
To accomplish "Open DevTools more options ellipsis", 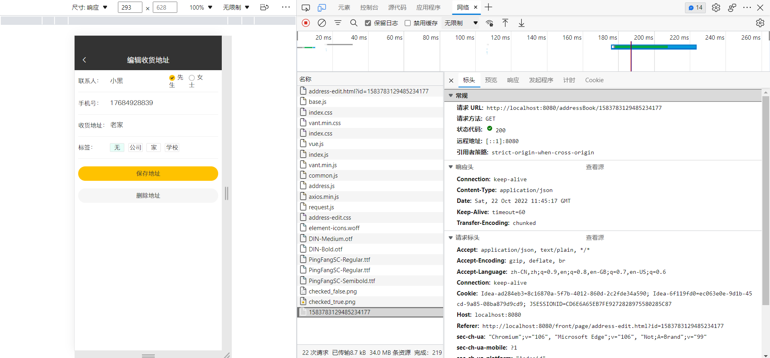I will coord(747,8).
